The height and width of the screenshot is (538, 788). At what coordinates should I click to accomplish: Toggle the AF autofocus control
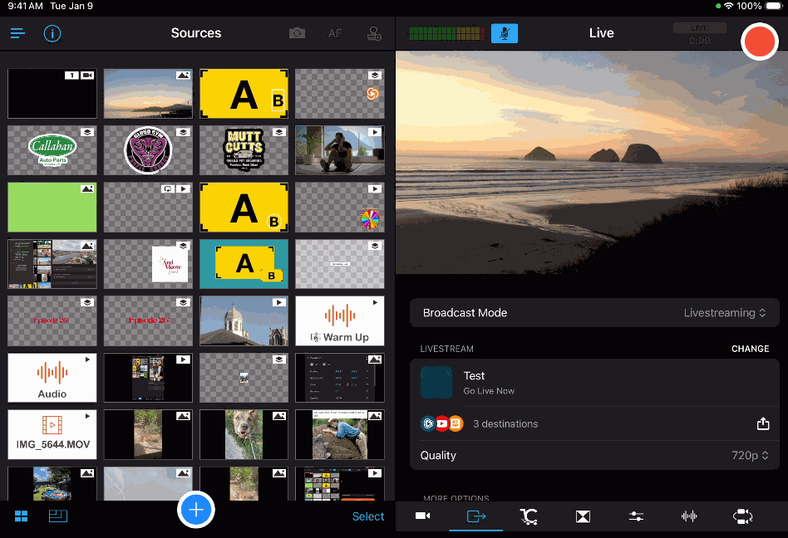pos(335,33)
